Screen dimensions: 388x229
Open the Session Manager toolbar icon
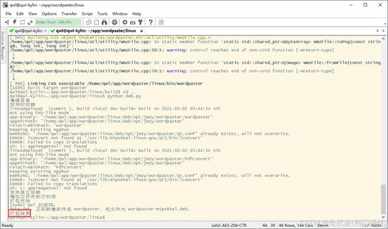tap(7, 22)
